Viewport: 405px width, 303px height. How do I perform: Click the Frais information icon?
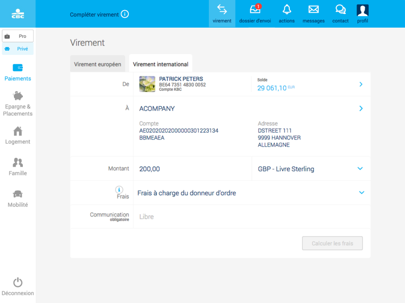[119, 189]
